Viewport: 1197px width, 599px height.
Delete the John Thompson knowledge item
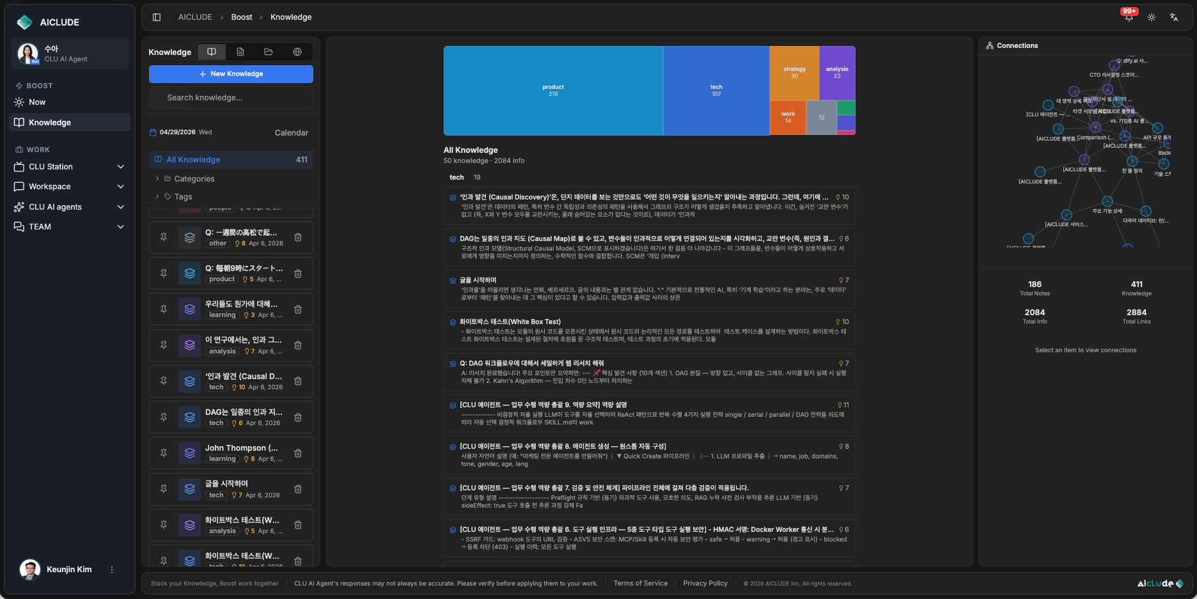tap(298, 453)
